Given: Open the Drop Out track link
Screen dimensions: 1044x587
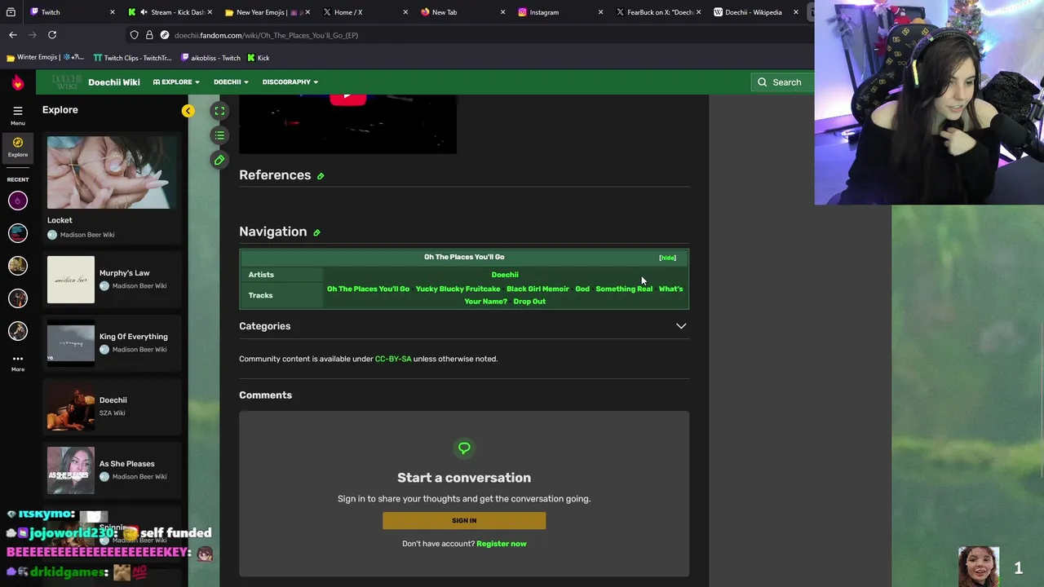Looking at the screenshot, I should pos(529,302).
